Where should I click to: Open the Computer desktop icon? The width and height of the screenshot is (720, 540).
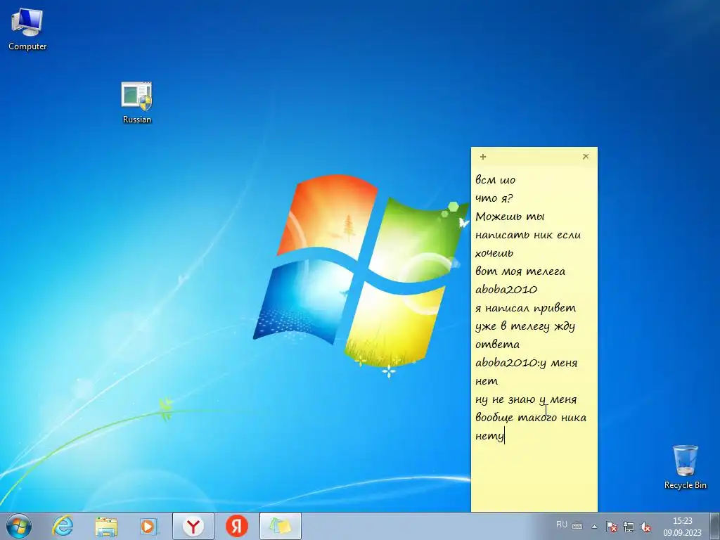[x=27, y=29]
